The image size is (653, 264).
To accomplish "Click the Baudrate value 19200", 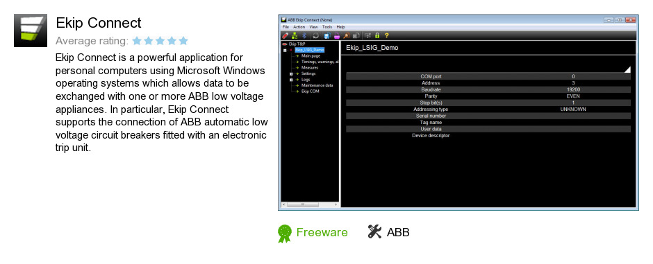I will click(573, 89).
